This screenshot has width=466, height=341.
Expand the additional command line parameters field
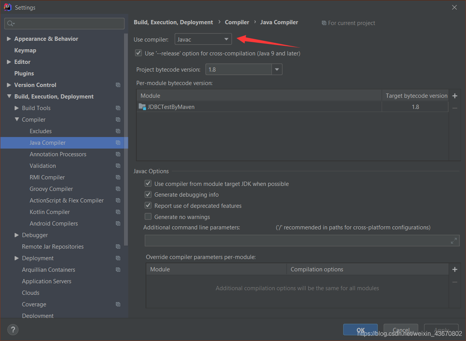tap(454, 241)
